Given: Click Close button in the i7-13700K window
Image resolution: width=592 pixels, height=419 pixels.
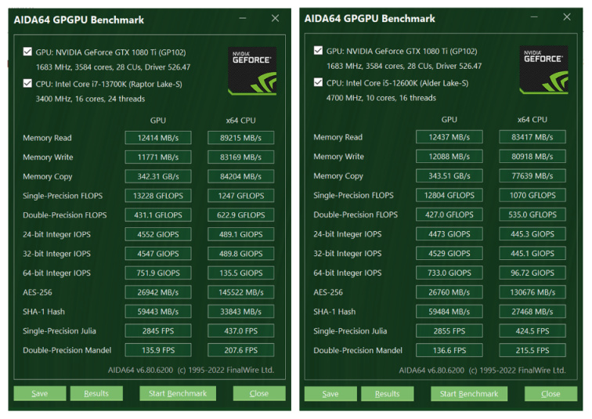Looking at the screenshot, I should click(x=259, y=393).
